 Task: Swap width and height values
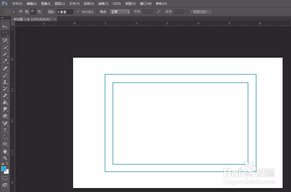click(x=159, y=12)
